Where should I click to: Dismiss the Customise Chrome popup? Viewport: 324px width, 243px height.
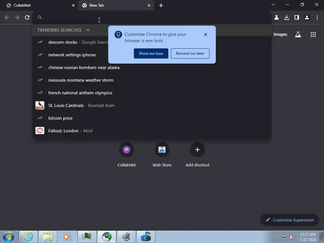click(206, 34)
